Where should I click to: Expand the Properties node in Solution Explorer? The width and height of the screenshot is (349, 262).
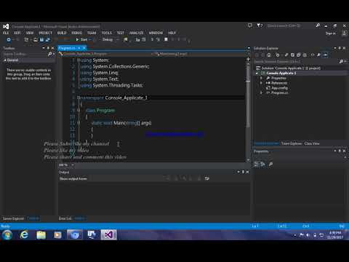[261, 78]
